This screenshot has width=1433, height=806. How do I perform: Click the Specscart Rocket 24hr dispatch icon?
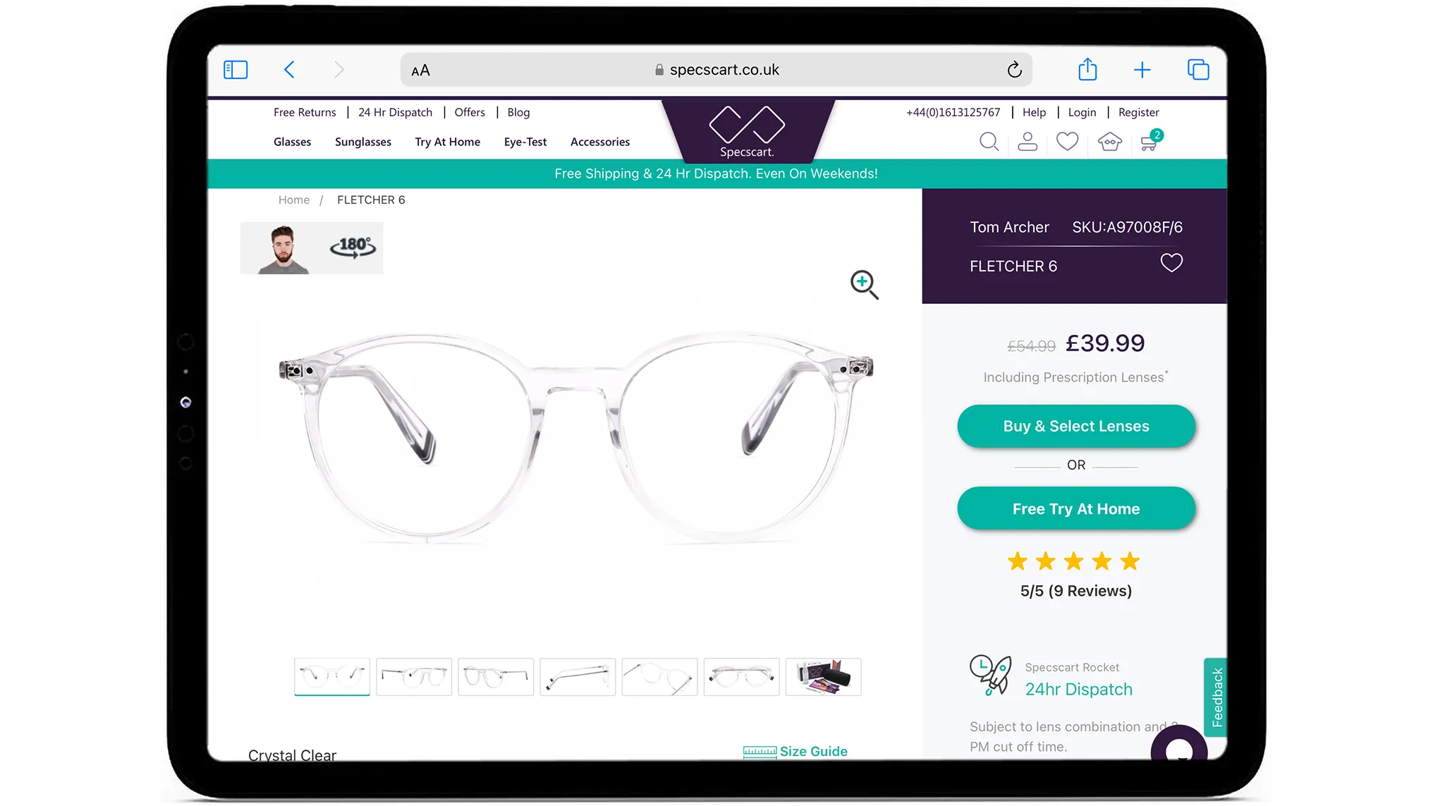point(991,679)
